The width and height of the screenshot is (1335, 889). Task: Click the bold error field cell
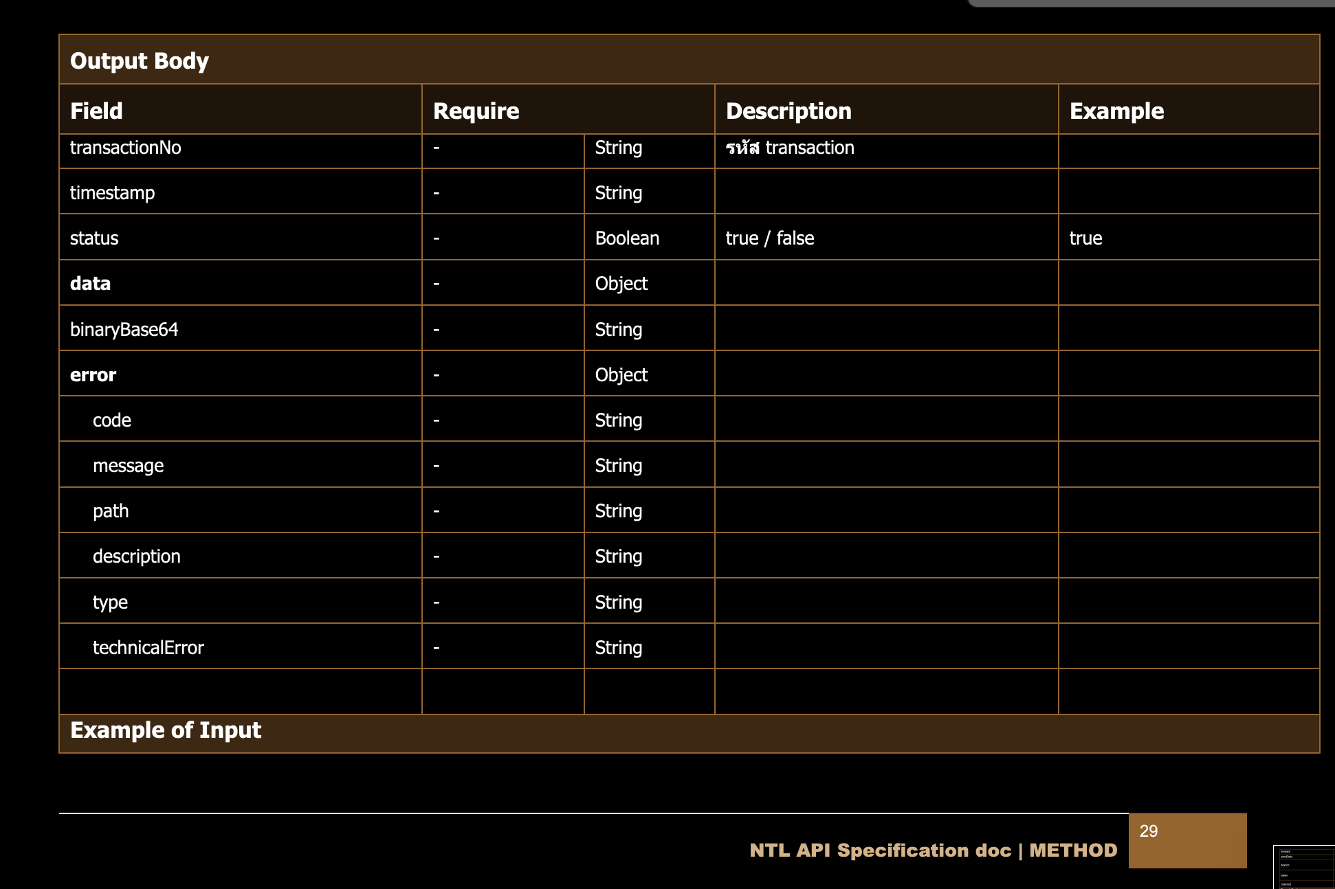[93, 375]
